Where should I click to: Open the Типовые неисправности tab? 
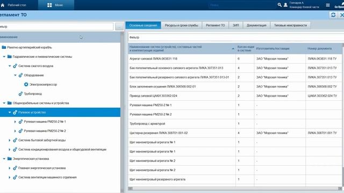(290, 25)
